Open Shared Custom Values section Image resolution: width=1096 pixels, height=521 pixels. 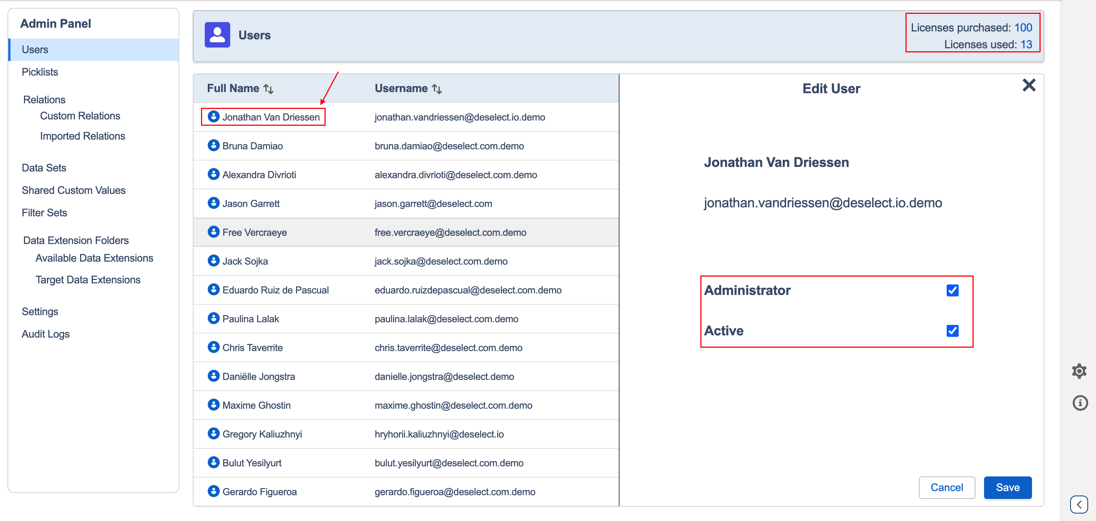pyautogui.click(x=74, y=191)
